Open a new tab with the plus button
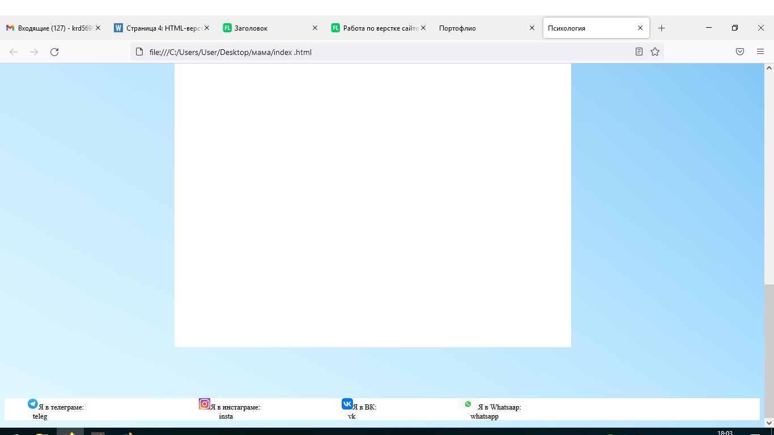The width and height of the screenshot is (774, 435). pyautogui.click(x=661, y=28)
